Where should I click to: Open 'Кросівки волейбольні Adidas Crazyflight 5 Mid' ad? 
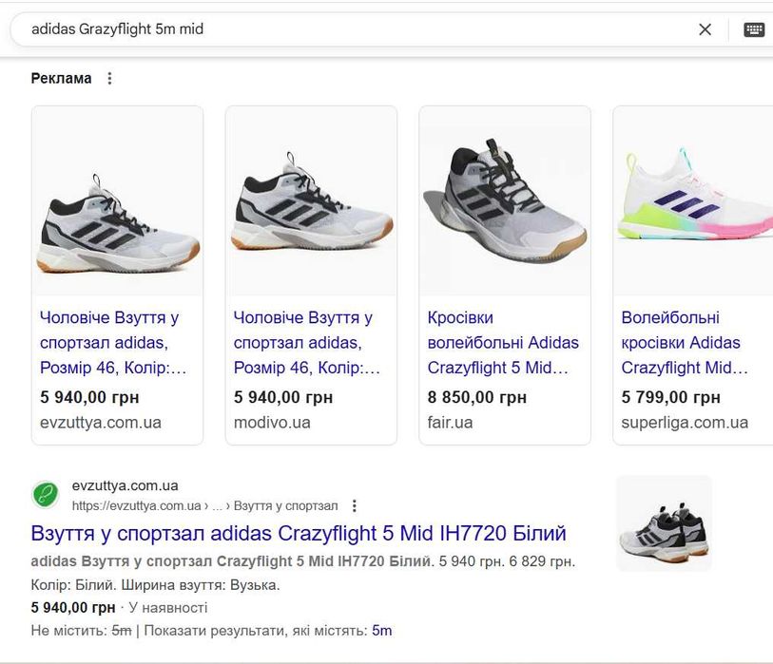503,343
